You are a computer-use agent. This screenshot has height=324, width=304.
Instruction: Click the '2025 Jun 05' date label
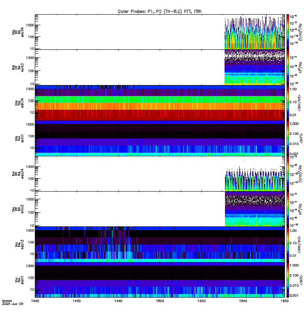13,304
